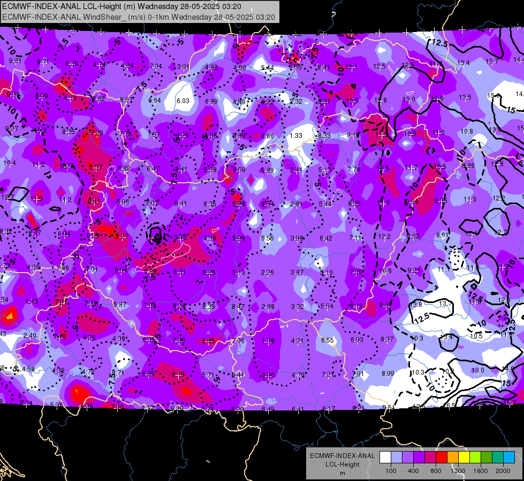Click the wind shear value 1.33
The image size is (524, 481).
pyautogui.click(x=296, y=136)
